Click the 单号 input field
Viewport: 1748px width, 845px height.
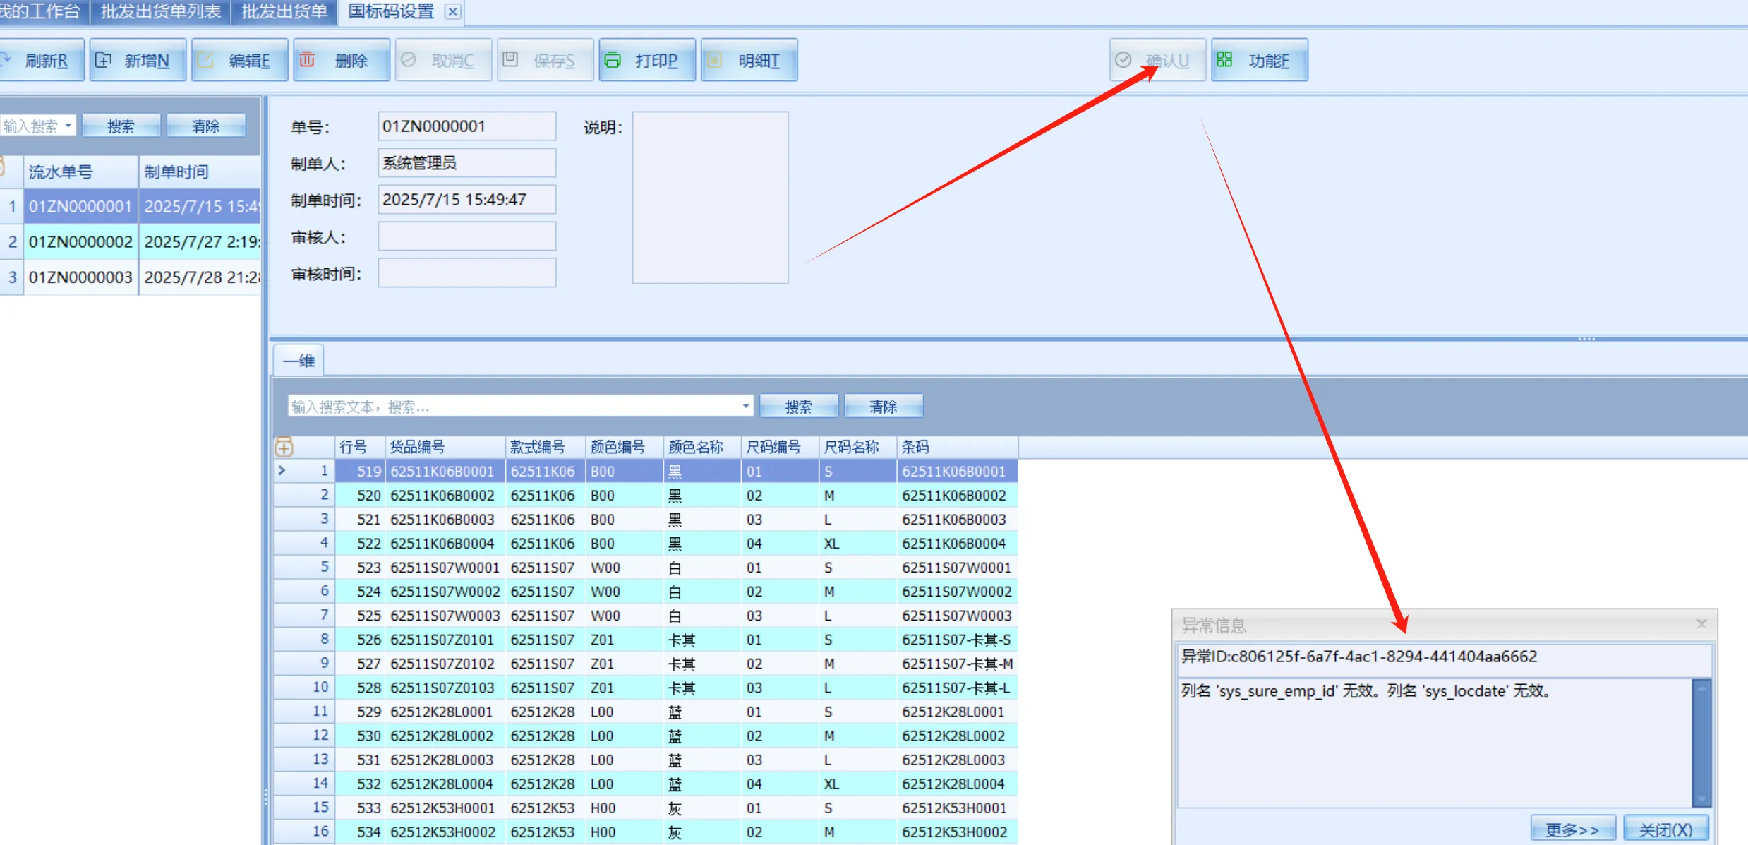tap(466, 126)
